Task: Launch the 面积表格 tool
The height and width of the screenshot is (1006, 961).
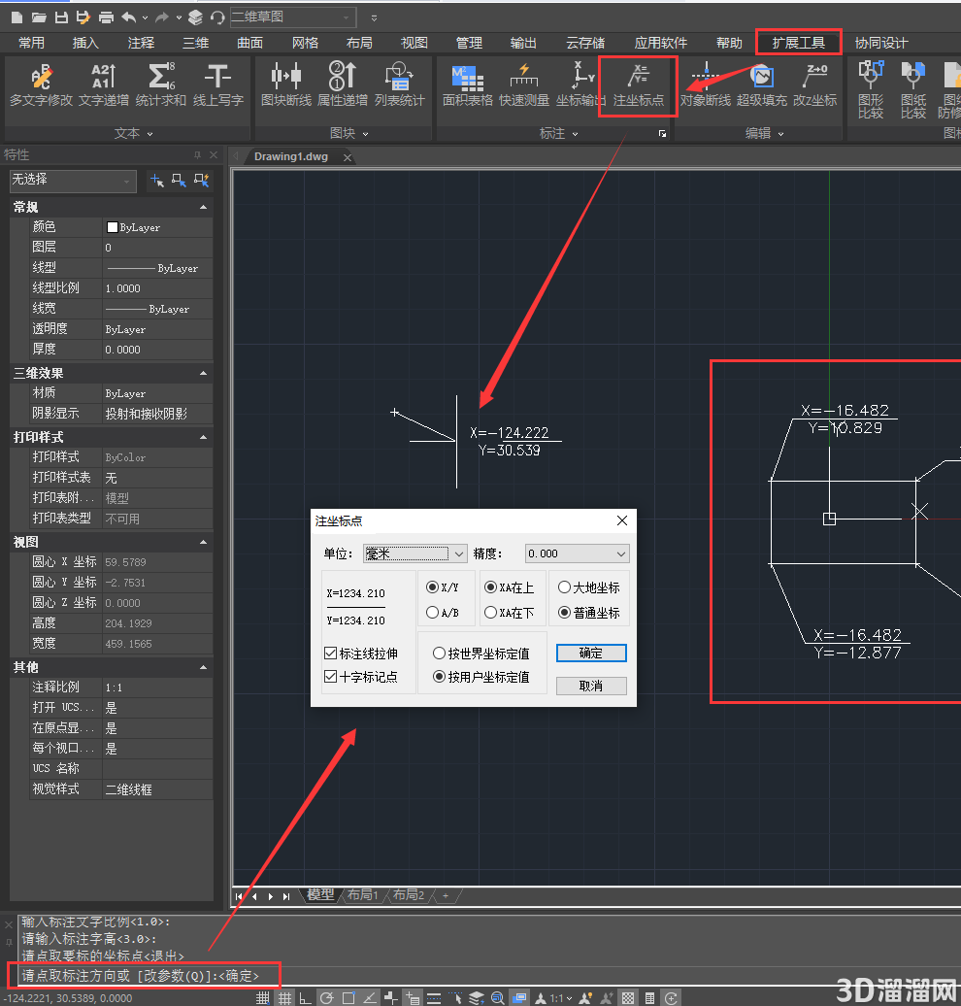Action: (x=468, y=85)
